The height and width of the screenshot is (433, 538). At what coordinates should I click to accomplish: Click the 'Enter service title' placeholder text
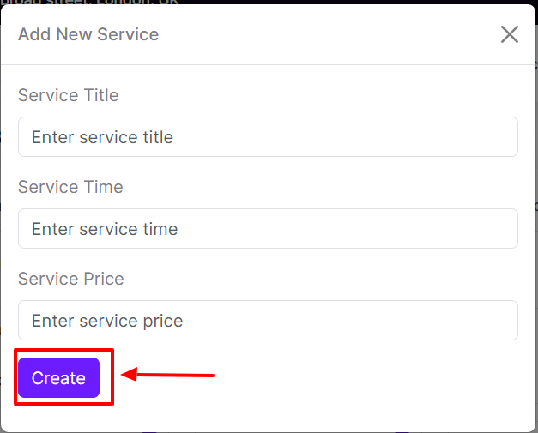[x=103, y=137]
